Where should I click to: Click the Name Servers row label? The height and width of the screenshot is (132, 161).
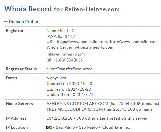(19, 104)
